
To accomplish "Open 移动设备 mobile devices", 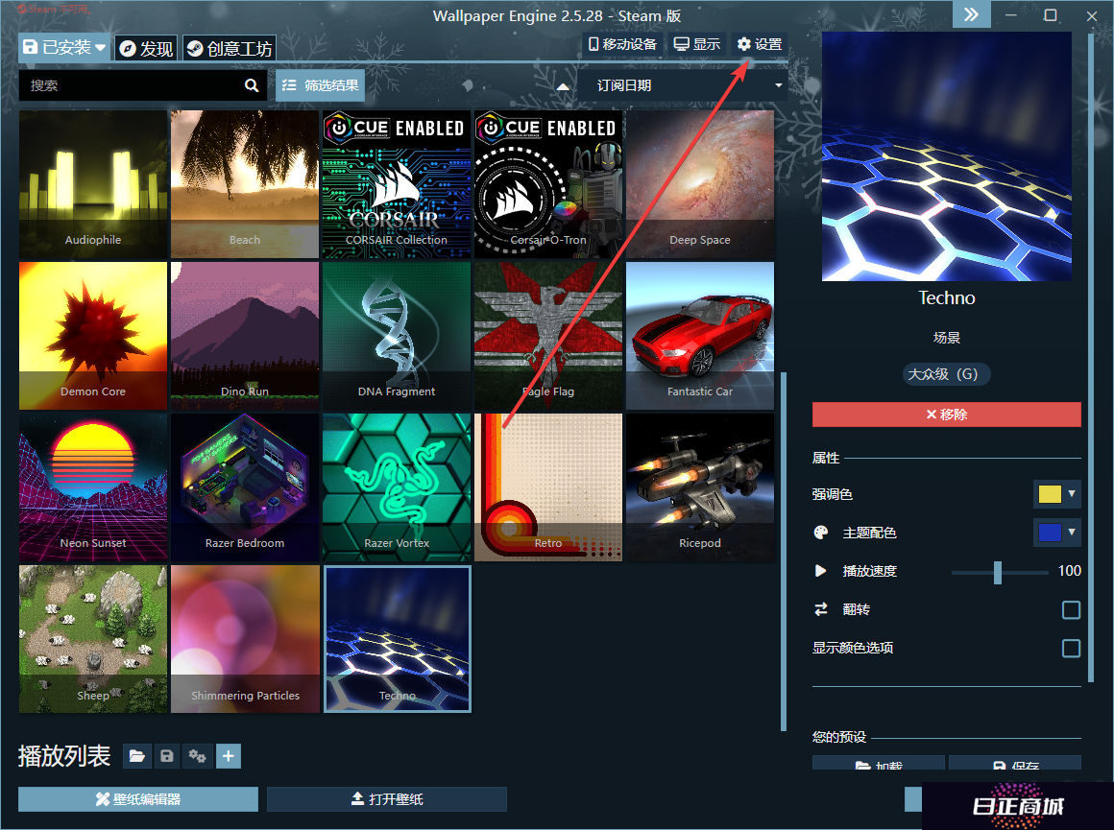I will (x=622, y=44).
